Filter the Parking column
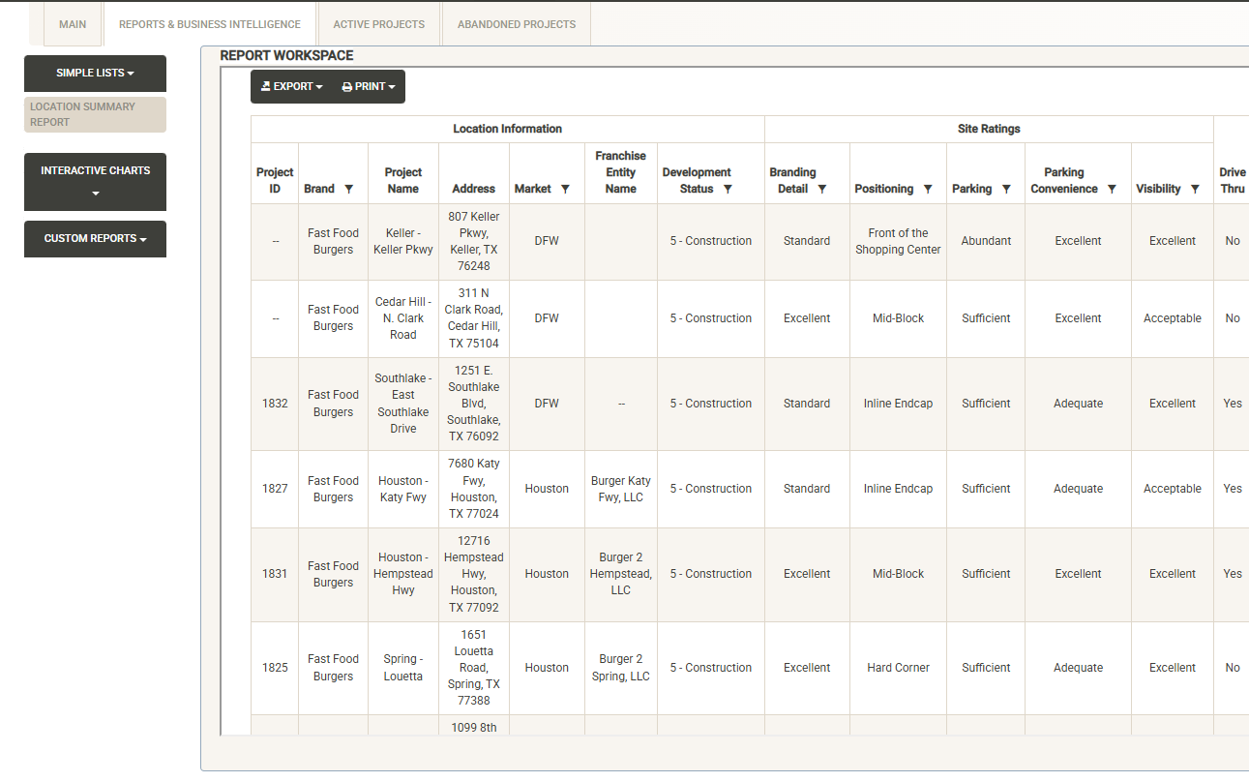The width and height of the screenshot is (1249, 782). pos(1006,190)
